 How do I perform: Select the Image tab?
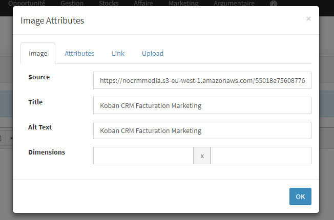38,53
